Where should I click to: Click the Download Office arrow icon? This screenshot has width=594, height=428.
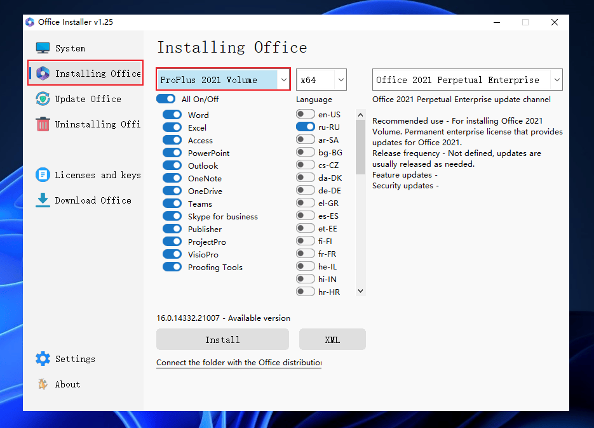43,200
